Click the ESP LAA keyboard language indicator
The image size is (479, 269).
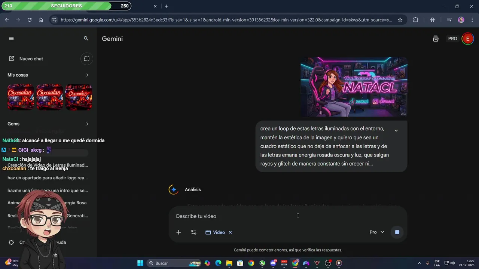coord(437,263)
